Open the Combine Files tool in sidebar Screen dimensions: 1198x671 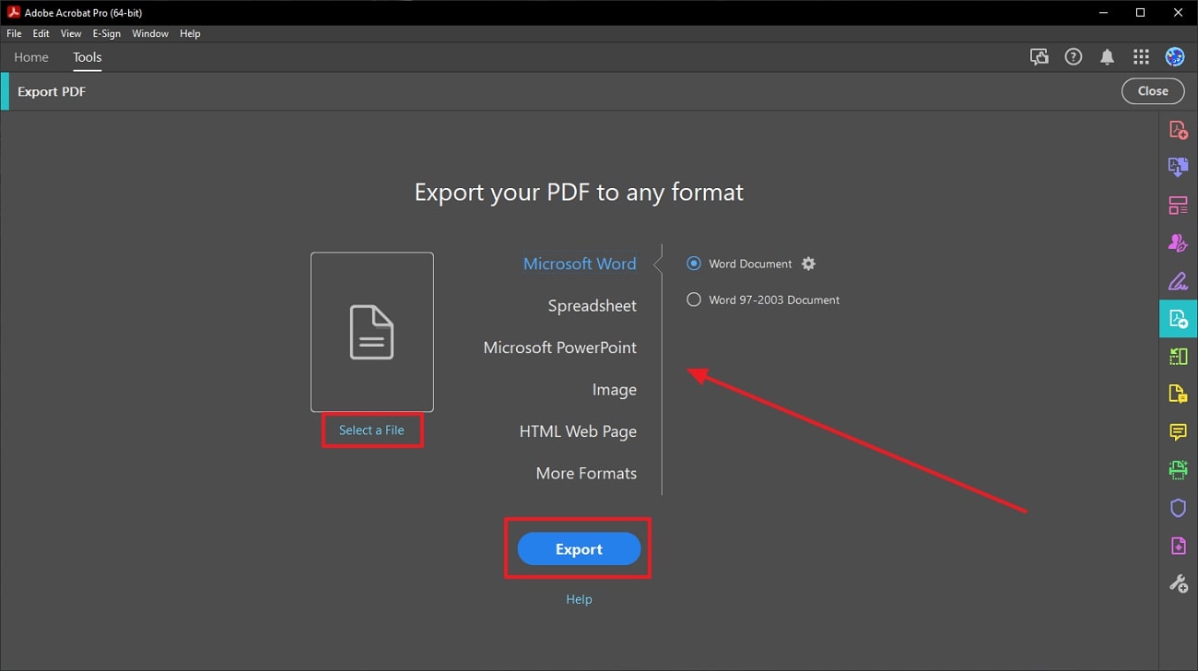[1178, 168]
